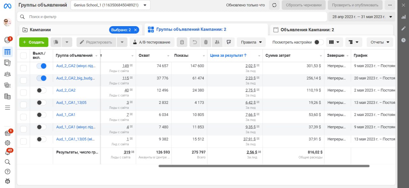Expand the arrow next to duplicate button
Viewport: 409px width, 188px height.
(x=67, y=42)
